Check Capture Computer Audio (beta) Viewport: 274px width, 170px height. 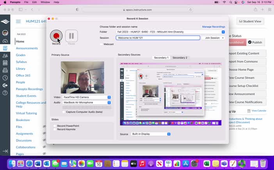coord(64,112)
